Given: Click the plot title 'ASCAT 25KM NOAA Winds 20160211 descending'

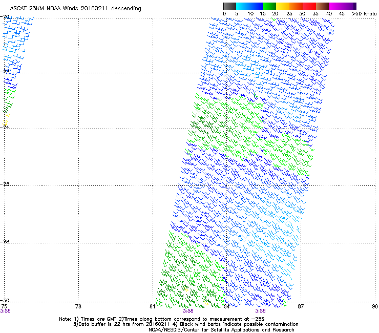Looking at the screenshot, I should click(75, 9).
